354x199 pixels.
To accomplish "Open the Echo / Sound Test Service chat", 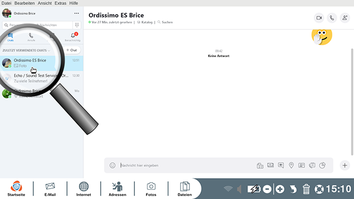I will 41,79.
